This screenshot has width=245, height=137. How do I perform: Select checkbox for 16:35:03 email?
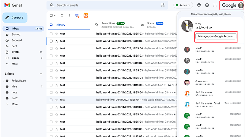(51, 34)
